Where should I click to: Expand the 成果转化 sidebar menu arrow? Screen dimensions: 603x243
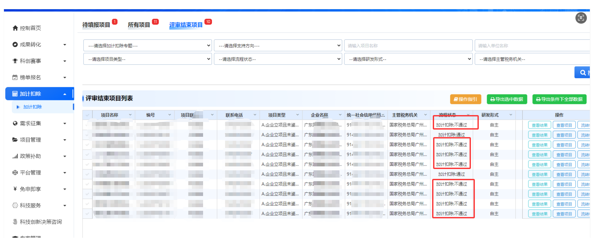[x=65, y=45]
